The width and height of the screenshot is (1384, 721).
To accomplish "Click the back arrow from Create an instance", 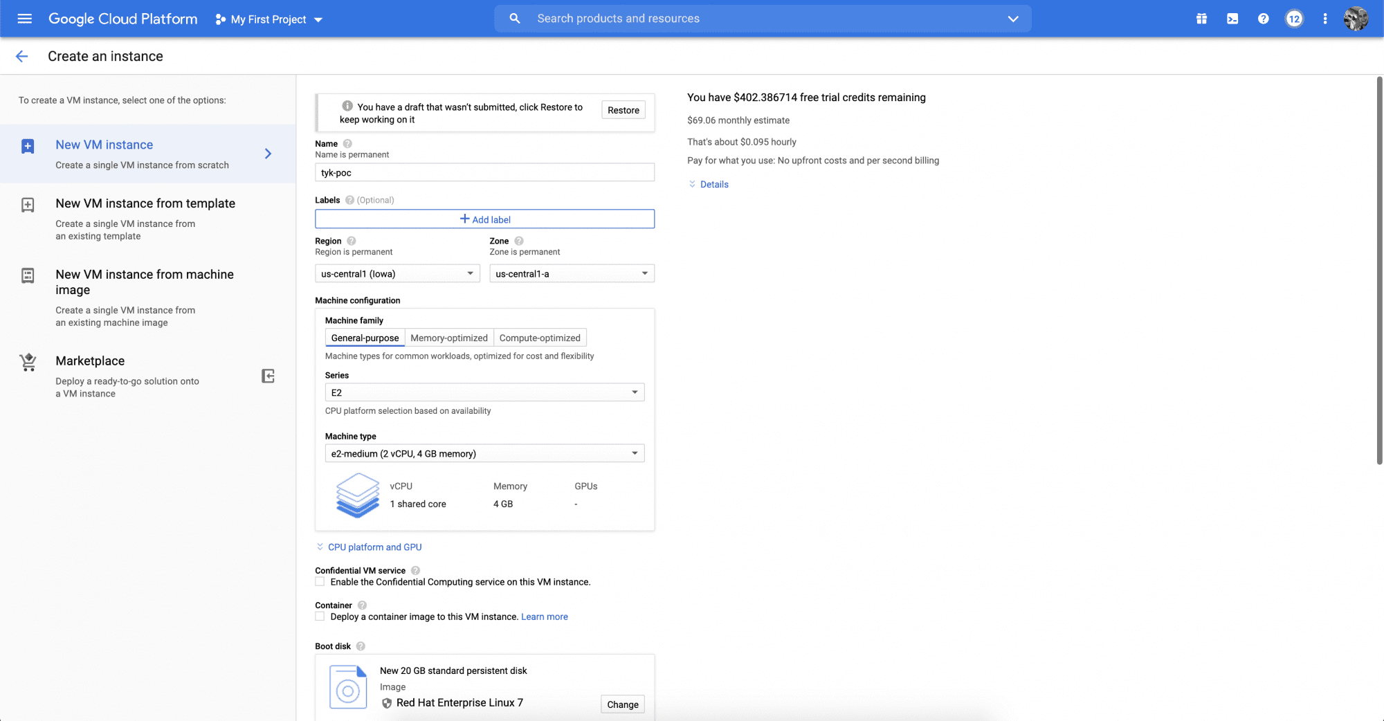I will [x=21, y=56].
